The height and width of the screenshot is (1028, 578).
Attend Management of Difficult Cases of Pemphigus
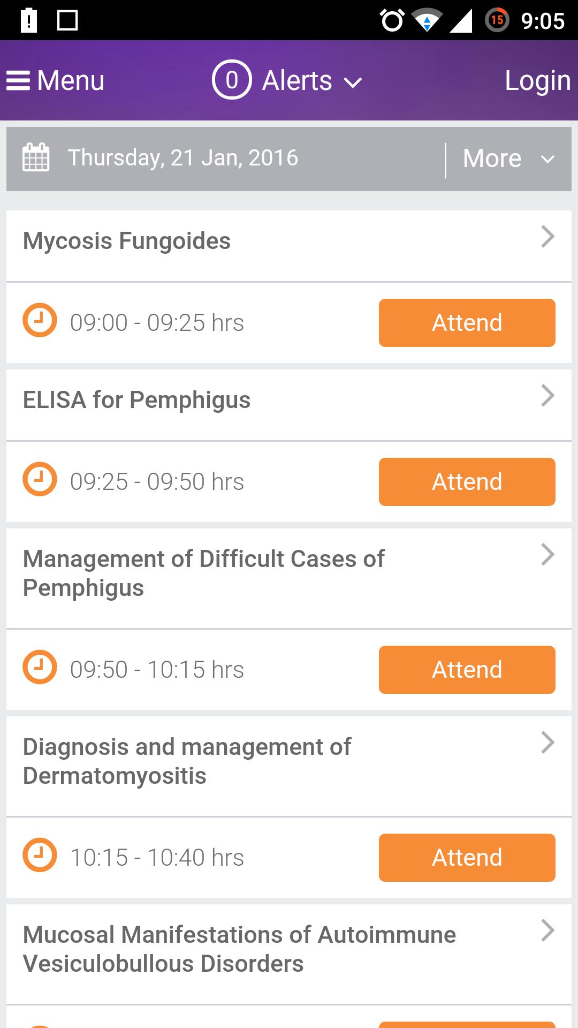point(467,670)
